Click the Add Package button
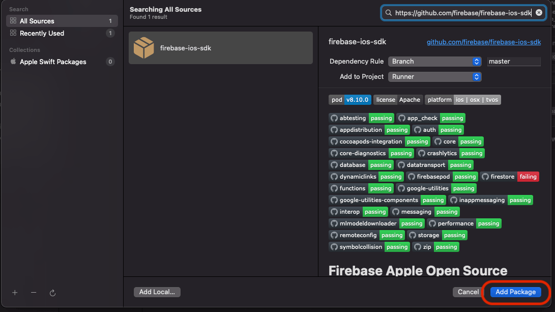The image size is (555, 312). tap(515, 292)
